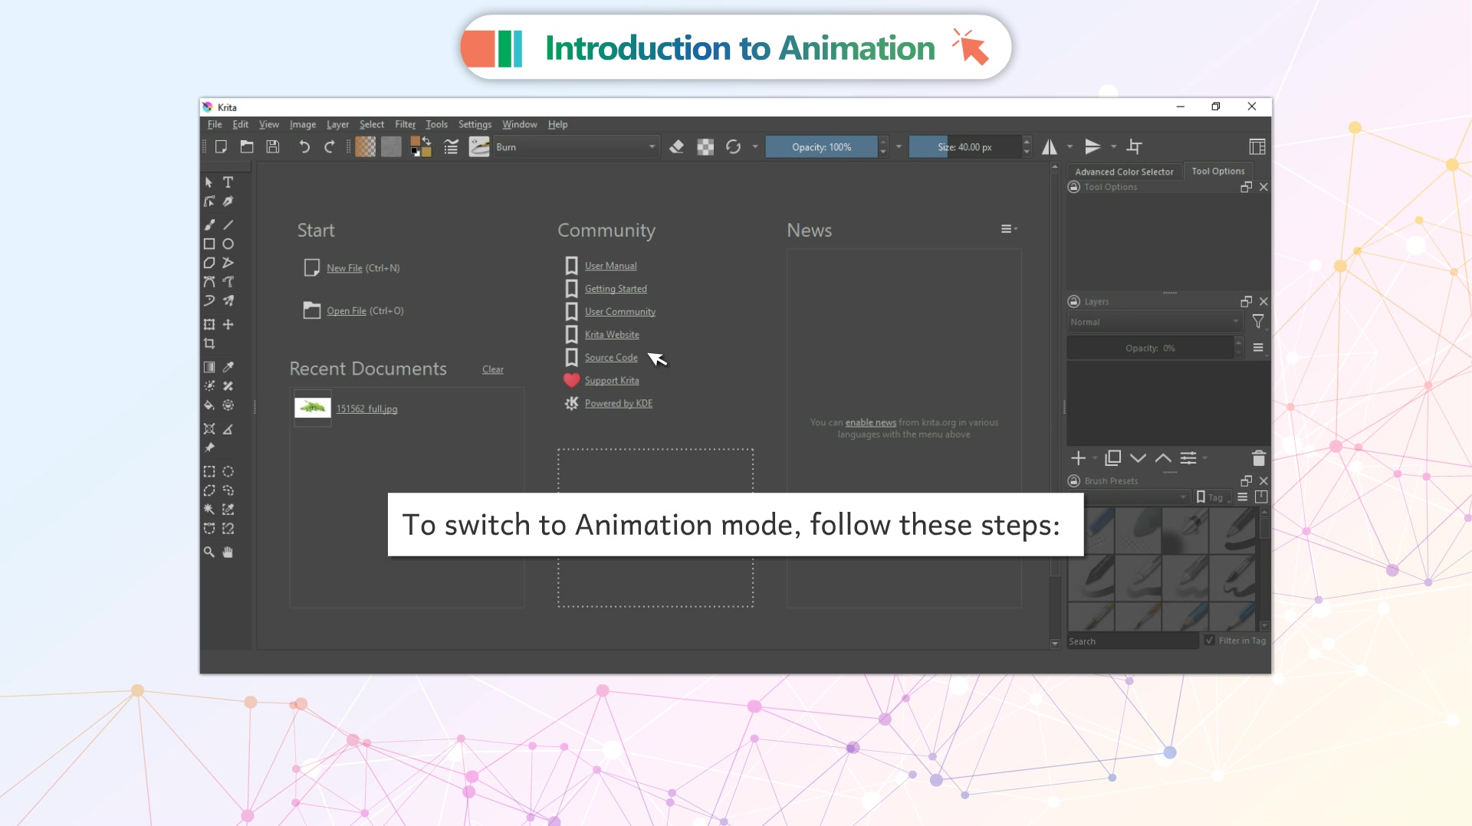Click the Save document icon
The width and height of the screenshot is (1472, 826).
272,147
